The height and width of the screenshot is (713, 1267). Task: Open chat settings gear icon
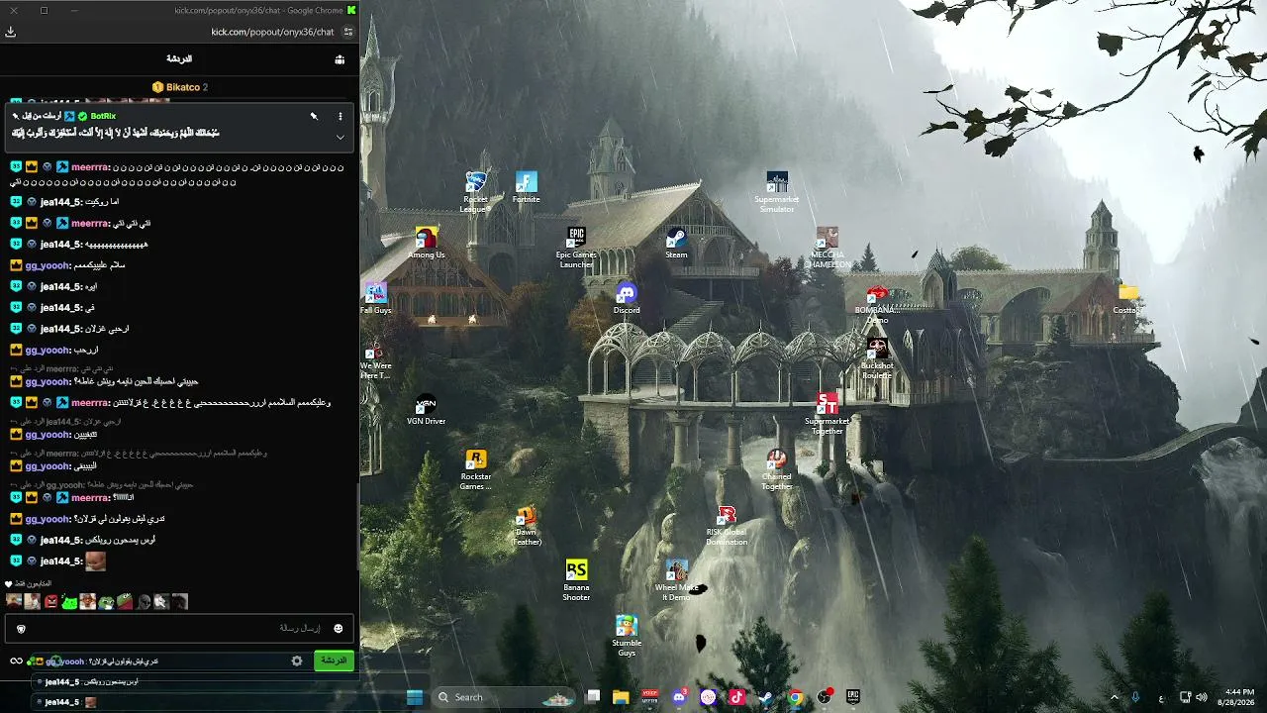coord(297,661)
